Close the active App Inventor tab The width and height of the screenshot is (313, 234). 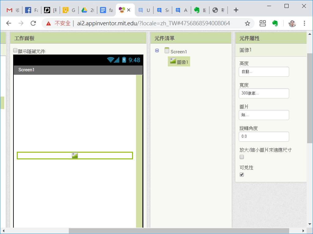point(129,10)
